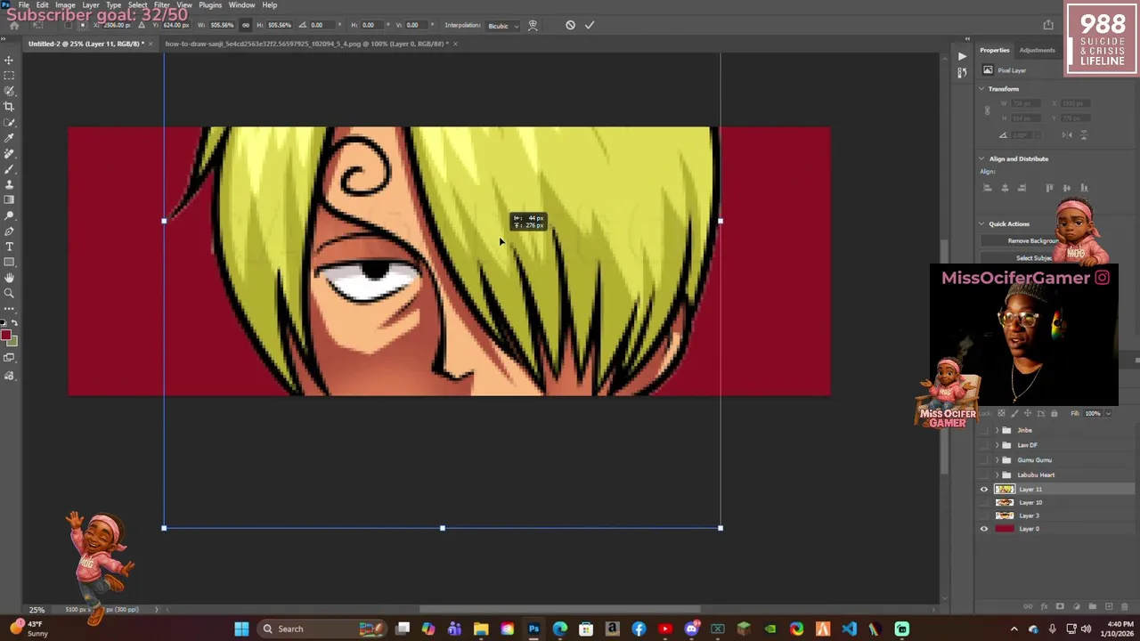Create a new layer
Image resolution: width=1140 pixels, height=641 pixels.
click(1108, 607)
